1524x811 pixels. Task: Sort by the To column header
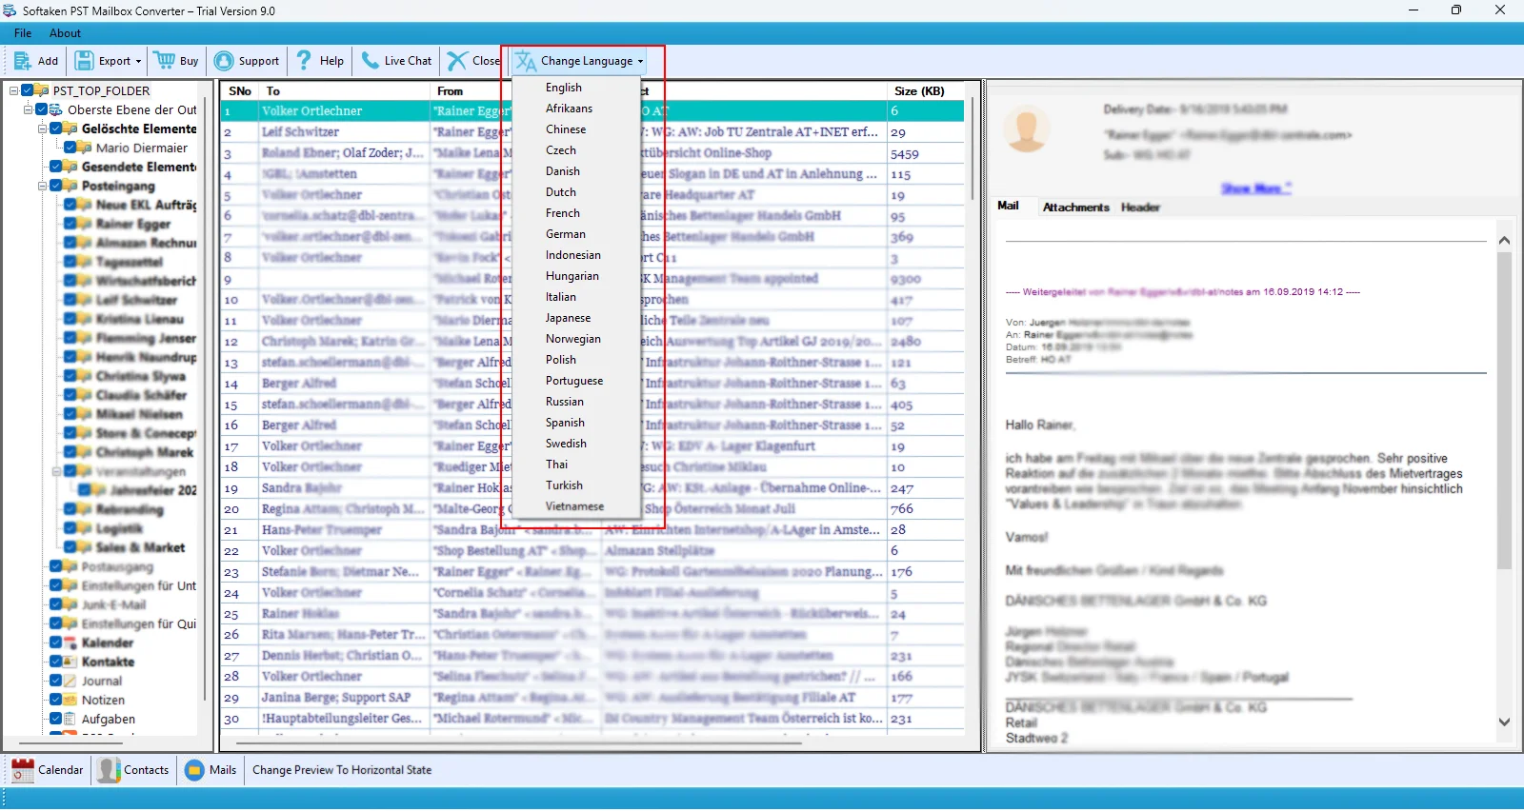coord(346,91)
